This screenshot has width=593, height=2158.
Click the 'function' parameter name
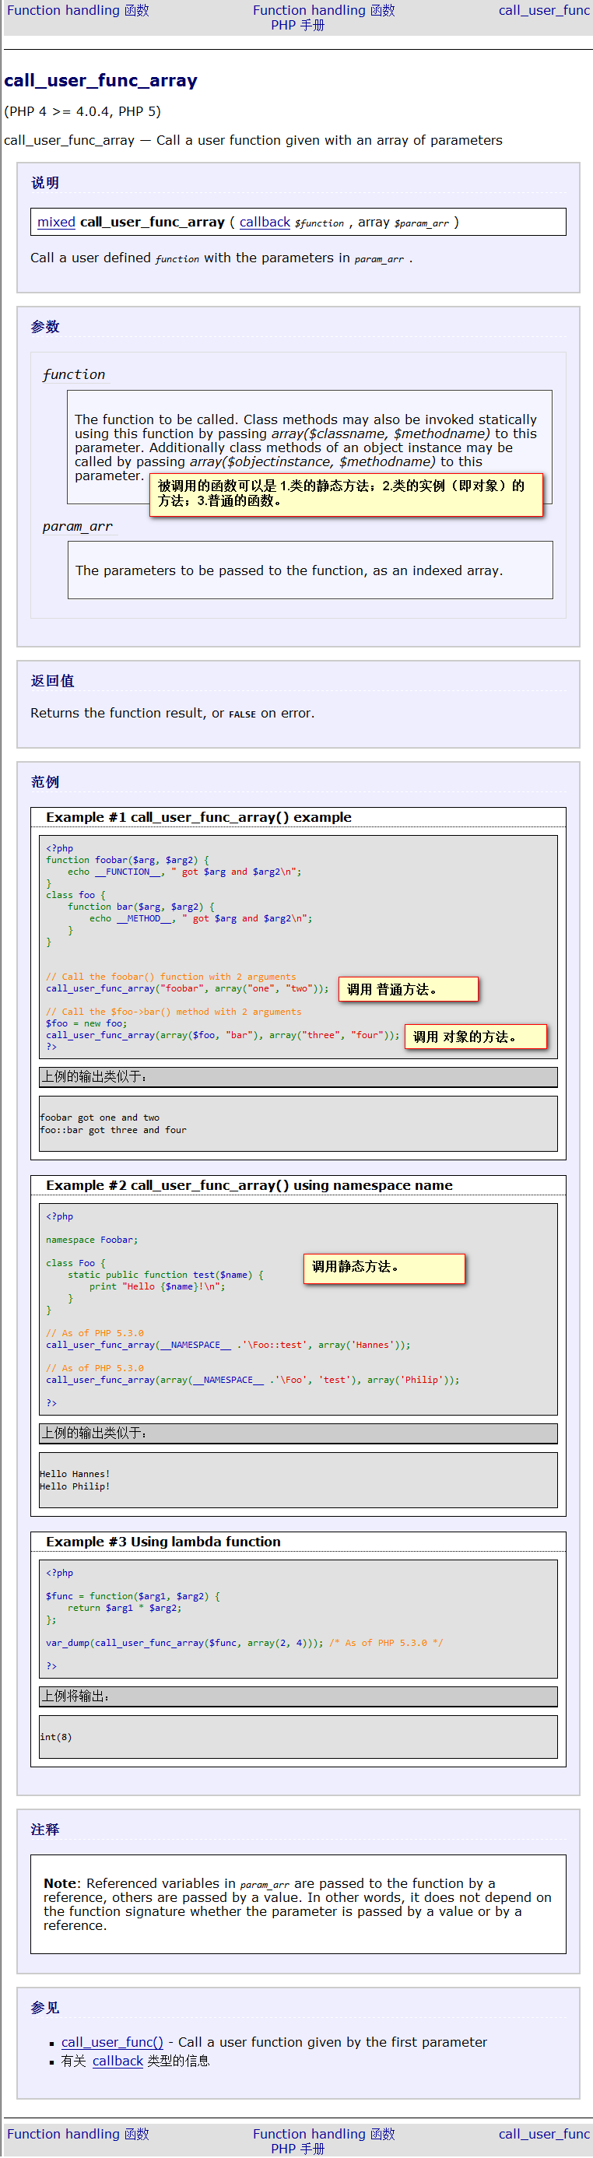74,374
